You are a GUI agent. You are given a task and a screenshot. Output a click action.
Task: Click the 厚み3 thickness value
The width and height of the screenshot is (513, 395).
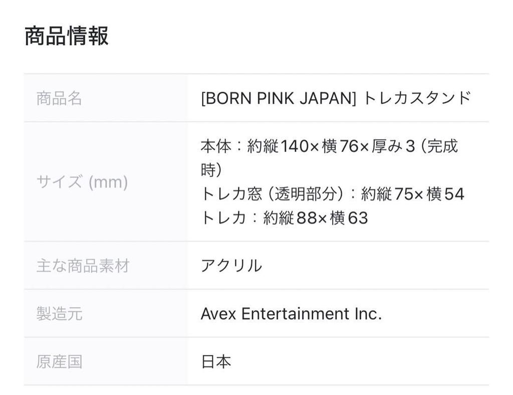[x=394, y=146]
